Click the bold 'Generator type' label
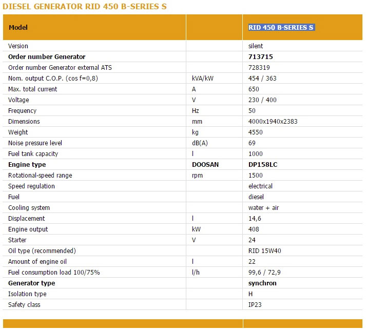The image size is (366, 329). tap(32, 283)
